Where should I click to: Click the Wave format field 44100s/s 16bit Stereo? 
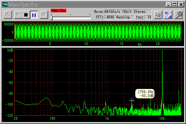[x=128, y=12]
